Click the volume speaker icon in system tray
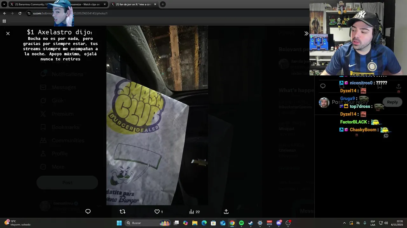The width and height of the screenshot is (407, 228). (x=386, y=223)
